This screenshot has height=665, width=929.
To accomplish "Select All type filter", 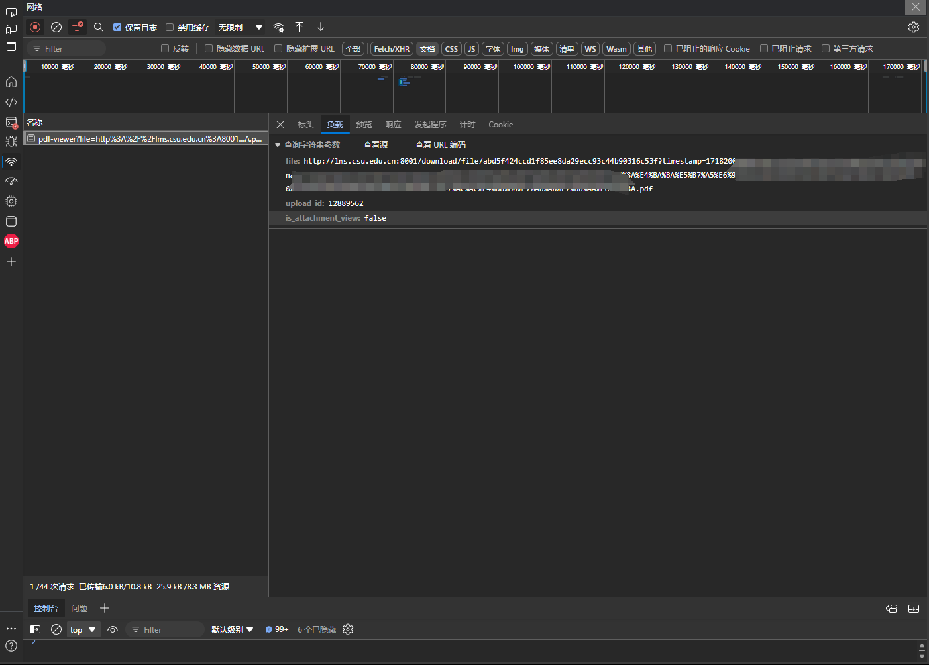I will pos(353,49).
